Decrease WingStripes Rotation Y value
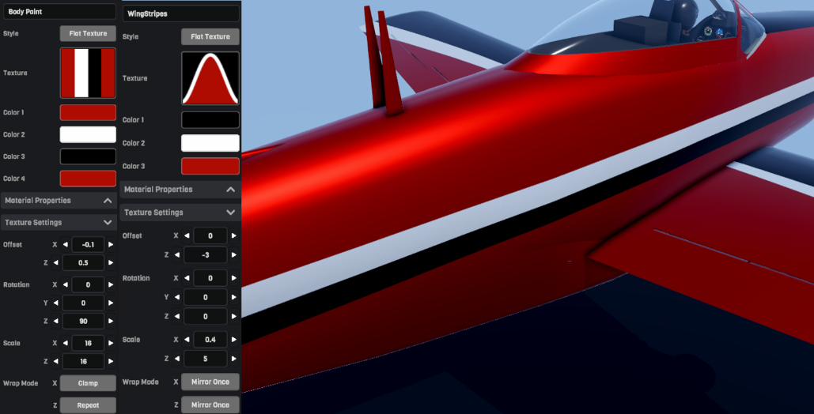 coord(177,297)
